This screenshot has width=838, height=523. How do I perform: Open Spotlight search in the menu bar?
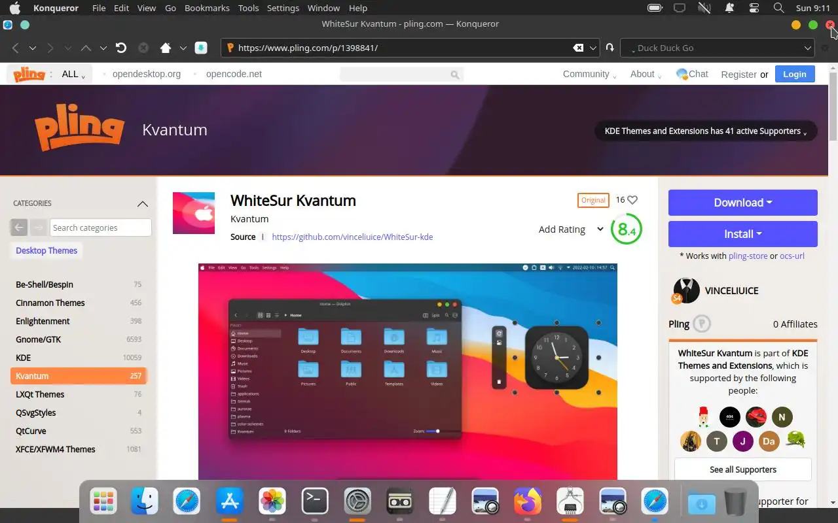pyautogui.click(x=778, y=8)
